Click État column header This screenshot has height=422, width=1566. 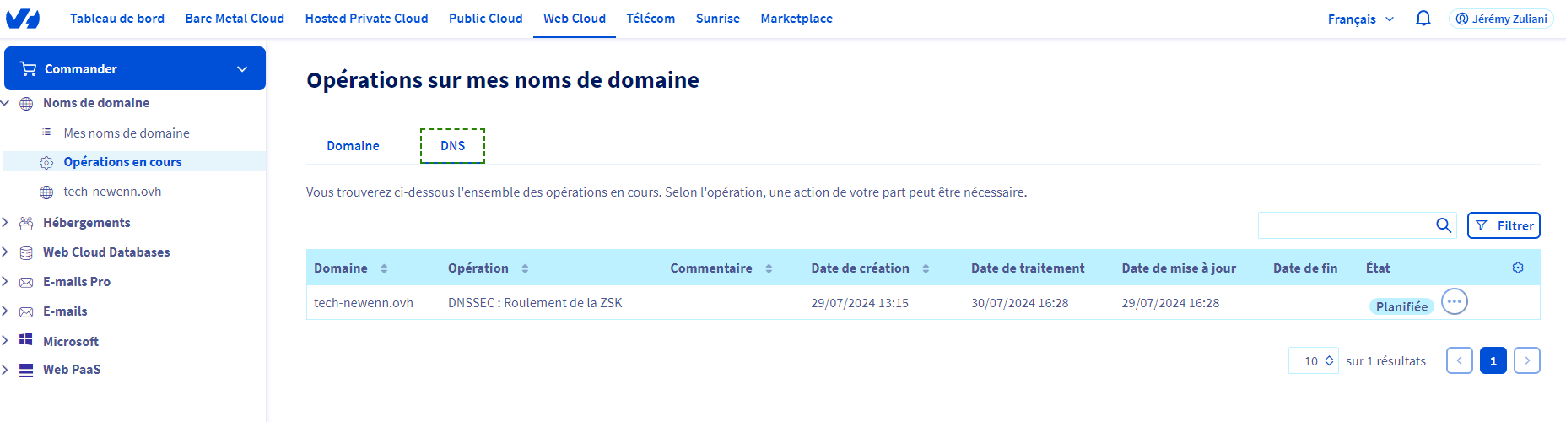1378,268
